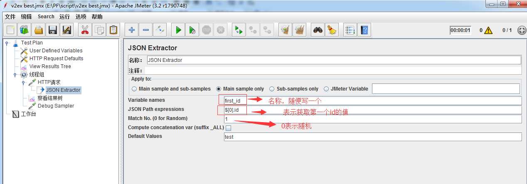Click the Match No. input field
Image resolution: width=527 pixels, height=184 pixels.
tap(372, 119)
